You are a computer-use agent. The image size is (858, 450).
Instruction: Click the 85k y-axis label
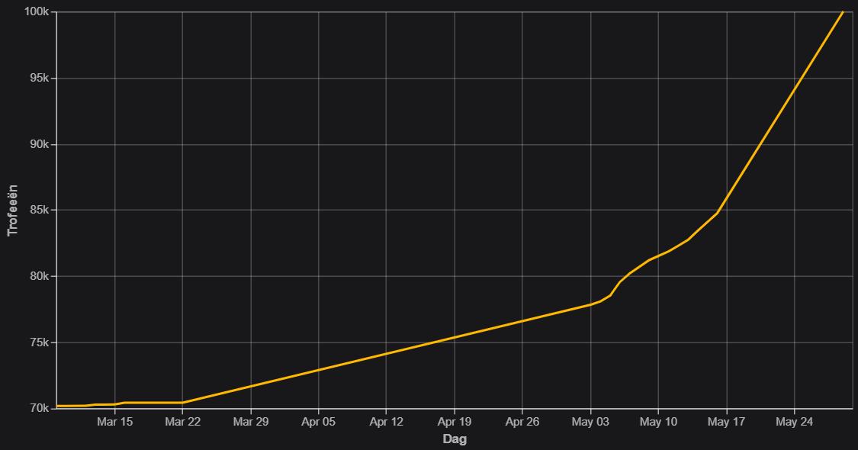point(40,211)
